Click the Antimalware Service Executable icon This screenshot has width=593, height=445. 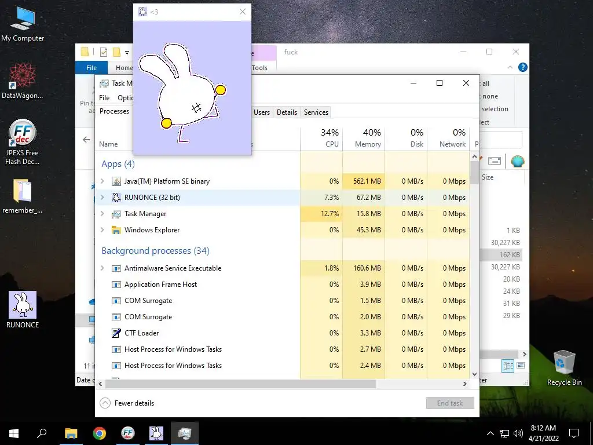pyautogui.click(x=116, y=268)
